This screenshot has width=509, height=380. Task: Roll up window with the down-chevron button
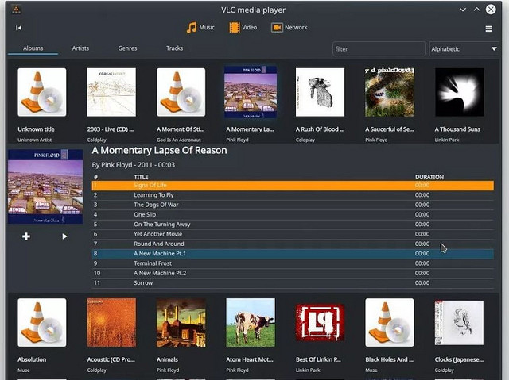tap(463, 10)
